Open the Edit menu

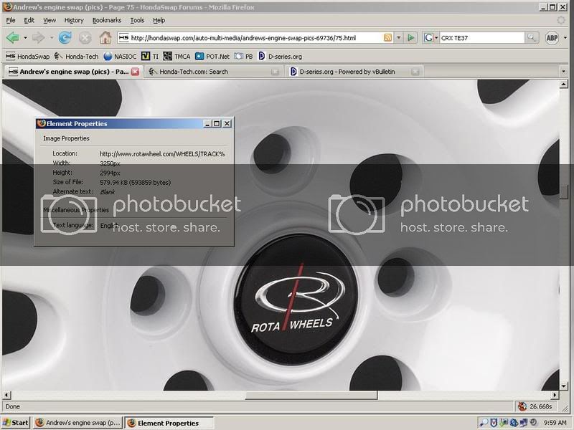click(x=29, y=20)
